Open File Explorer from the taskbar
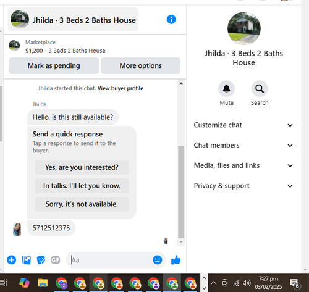The height and width of the screenshot is (292, 309). coord(43,283)
